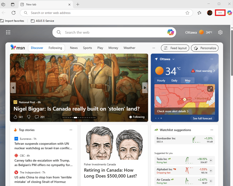Open the Play tab

[x=100, y=48]
